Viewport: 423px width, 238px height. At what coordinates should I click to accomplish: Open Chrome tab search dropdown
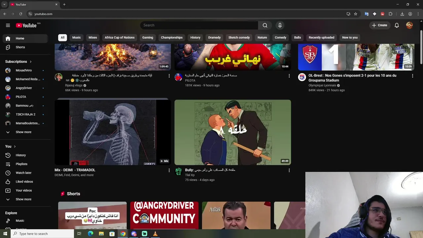pos(4,4)
